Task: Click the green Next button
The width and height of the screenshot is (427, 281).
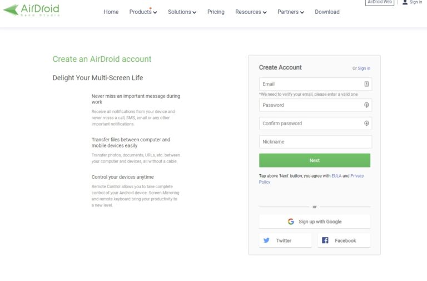Action: point(315,160)
